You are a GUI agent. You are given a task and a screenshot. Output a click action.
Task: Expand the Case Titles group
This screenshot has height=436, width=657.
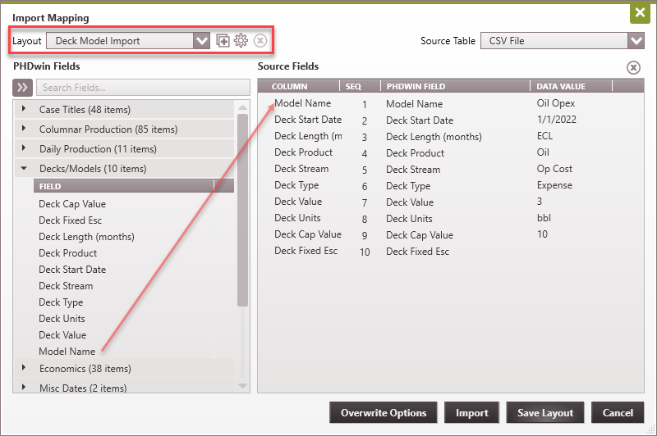24,109
